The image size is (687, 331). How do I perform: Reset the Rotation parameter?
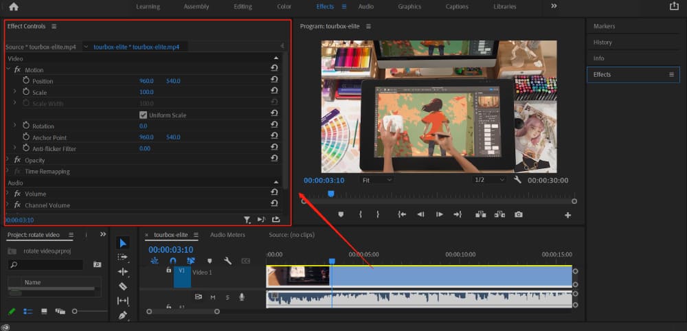coord(275,126)
